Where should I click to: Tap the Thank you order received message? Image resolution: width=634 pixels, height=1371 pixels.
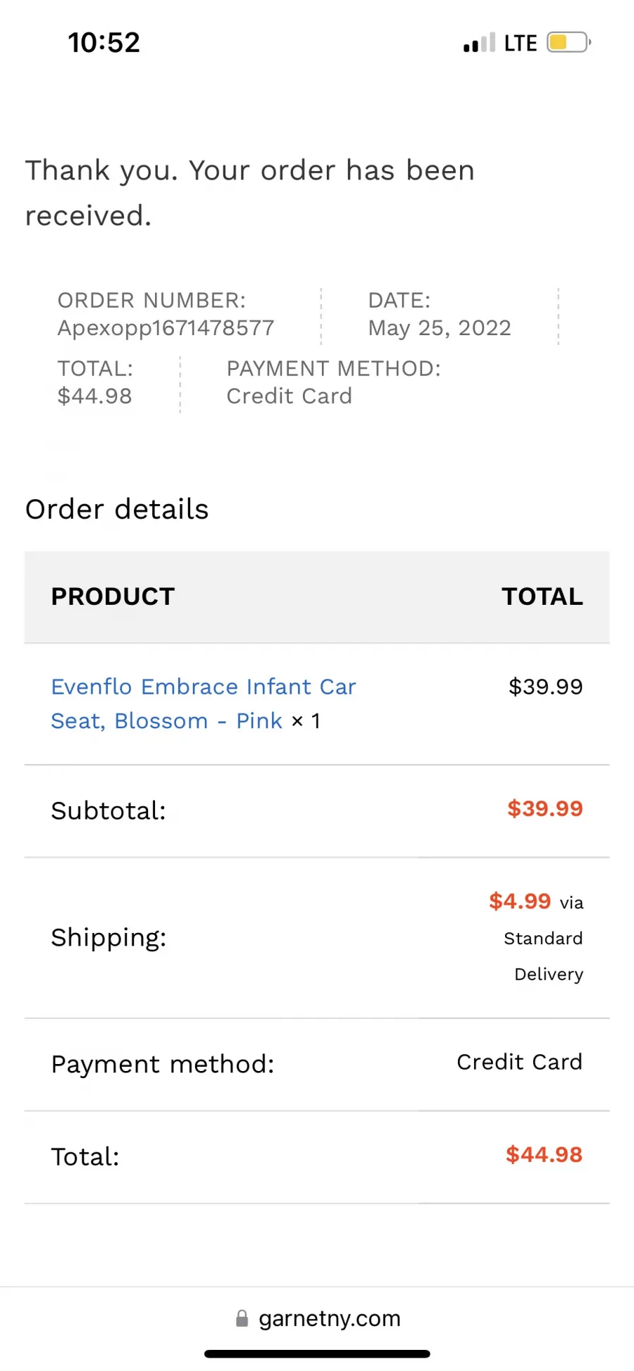250,193
